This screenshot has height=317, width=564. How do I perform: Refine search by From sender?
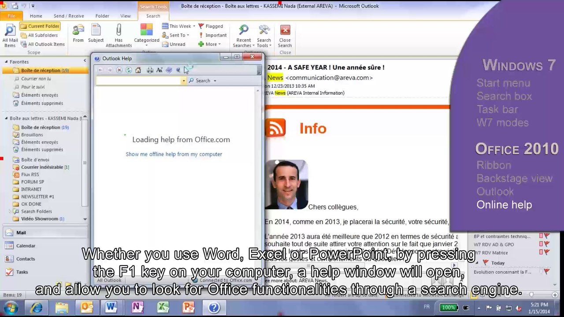(78, 34)
